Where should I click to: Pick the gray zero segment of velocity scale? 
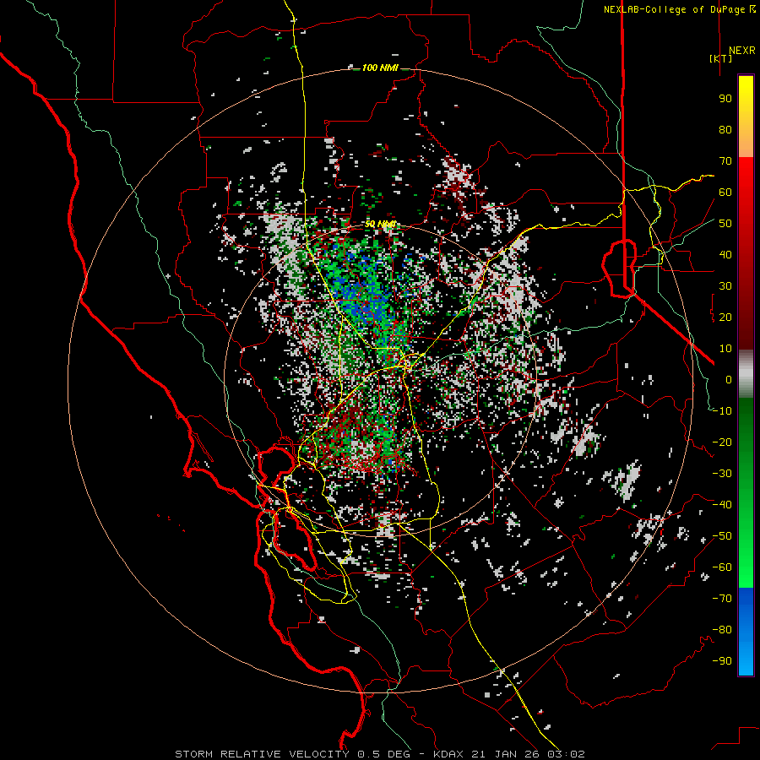(746, 374)
